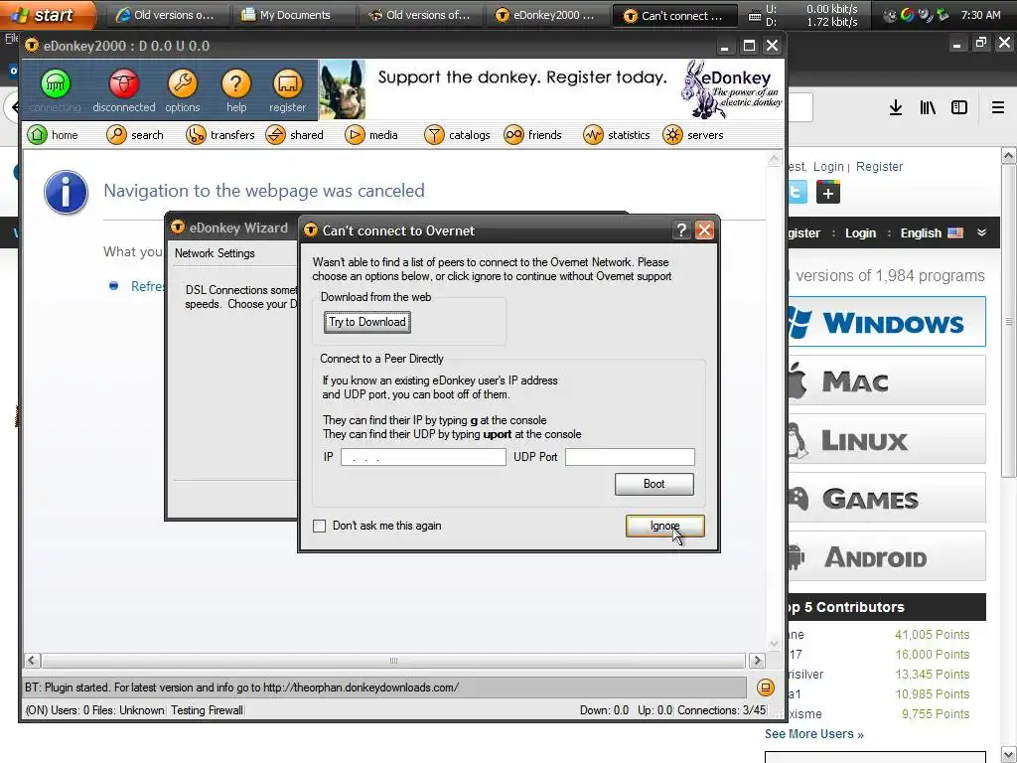Select the Windows platform category
The width and height of the screenshot is (1017, 763).
click(887, 322)
